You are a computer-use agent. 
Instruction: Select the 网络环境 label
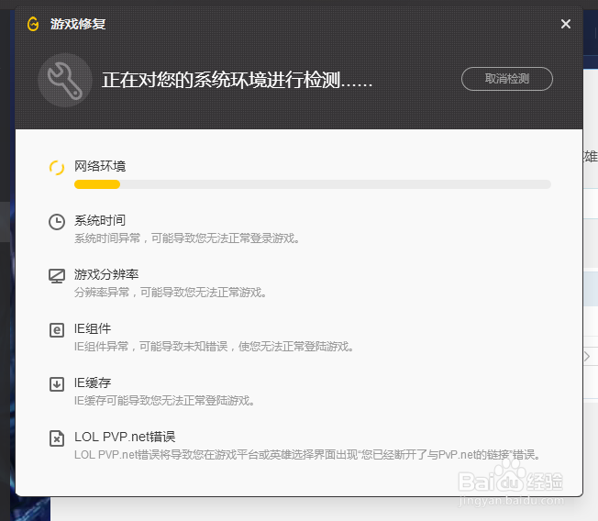(x=100, y=166)
